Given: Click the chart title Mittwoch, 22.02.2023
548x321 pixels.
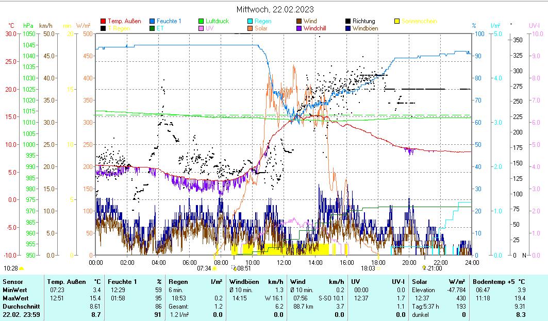Looking at the screenshot, I should pos(275,9).
